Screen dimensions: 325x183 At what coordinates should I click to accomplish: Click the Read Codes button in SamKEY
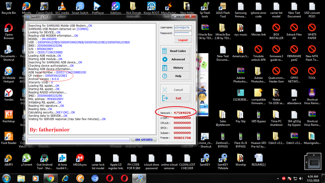click(x=176, y=51)
